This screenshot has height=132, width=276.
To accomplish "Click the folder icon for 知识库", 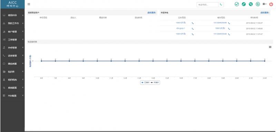I will point(4,72).
